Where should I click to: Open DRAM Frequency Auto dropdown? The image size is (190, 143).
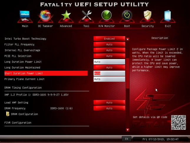coord(109,108)
